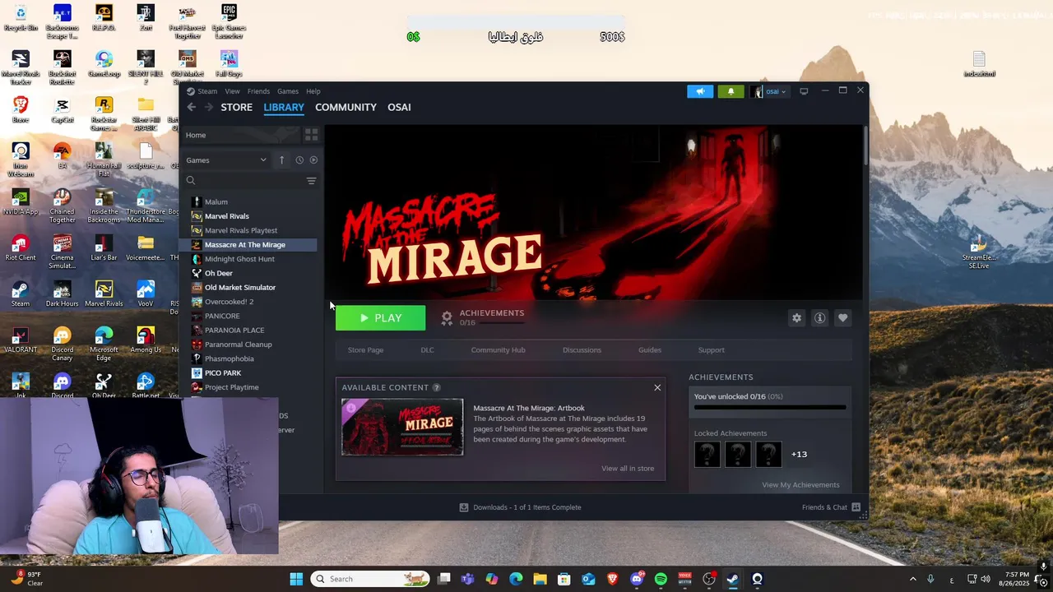This screenshot has width=1053, height=592.
Task: Click the Available Content help question mark
Action: 436,387
